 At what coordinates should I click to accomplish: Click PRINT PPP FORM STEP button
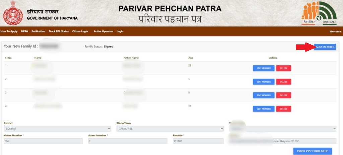313,151
